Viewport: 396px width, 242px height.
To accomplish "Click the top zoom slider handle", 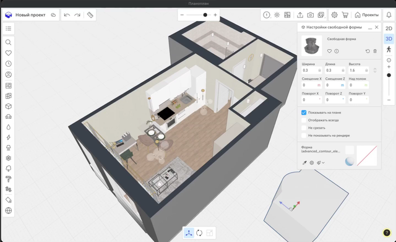I will tap(205, 15).
